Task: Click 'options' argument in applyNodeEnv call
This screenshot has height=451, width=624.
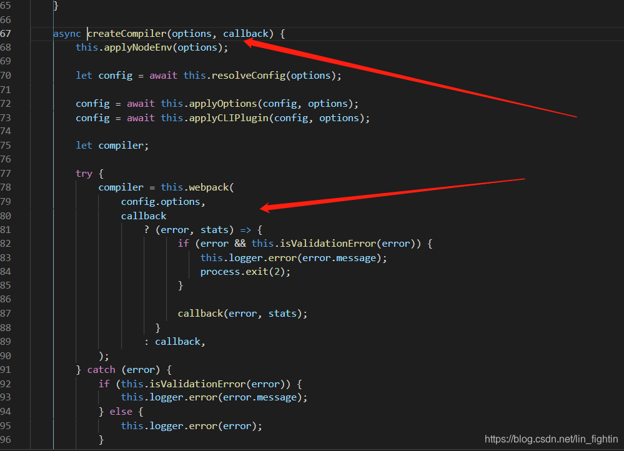Action: point(197,47)
